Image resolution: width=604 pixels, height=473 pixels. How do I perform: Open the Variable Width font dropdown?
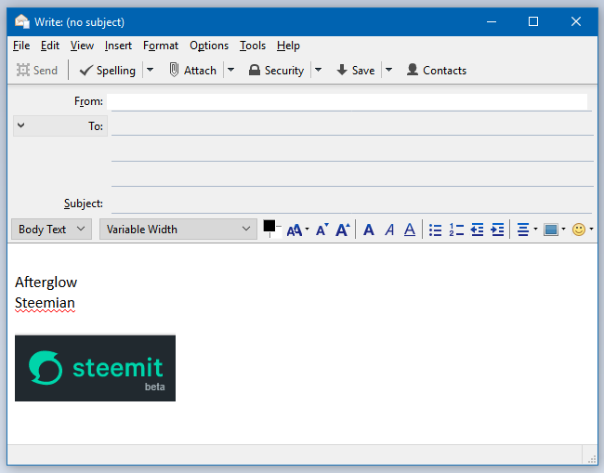[x=178, y=230]
